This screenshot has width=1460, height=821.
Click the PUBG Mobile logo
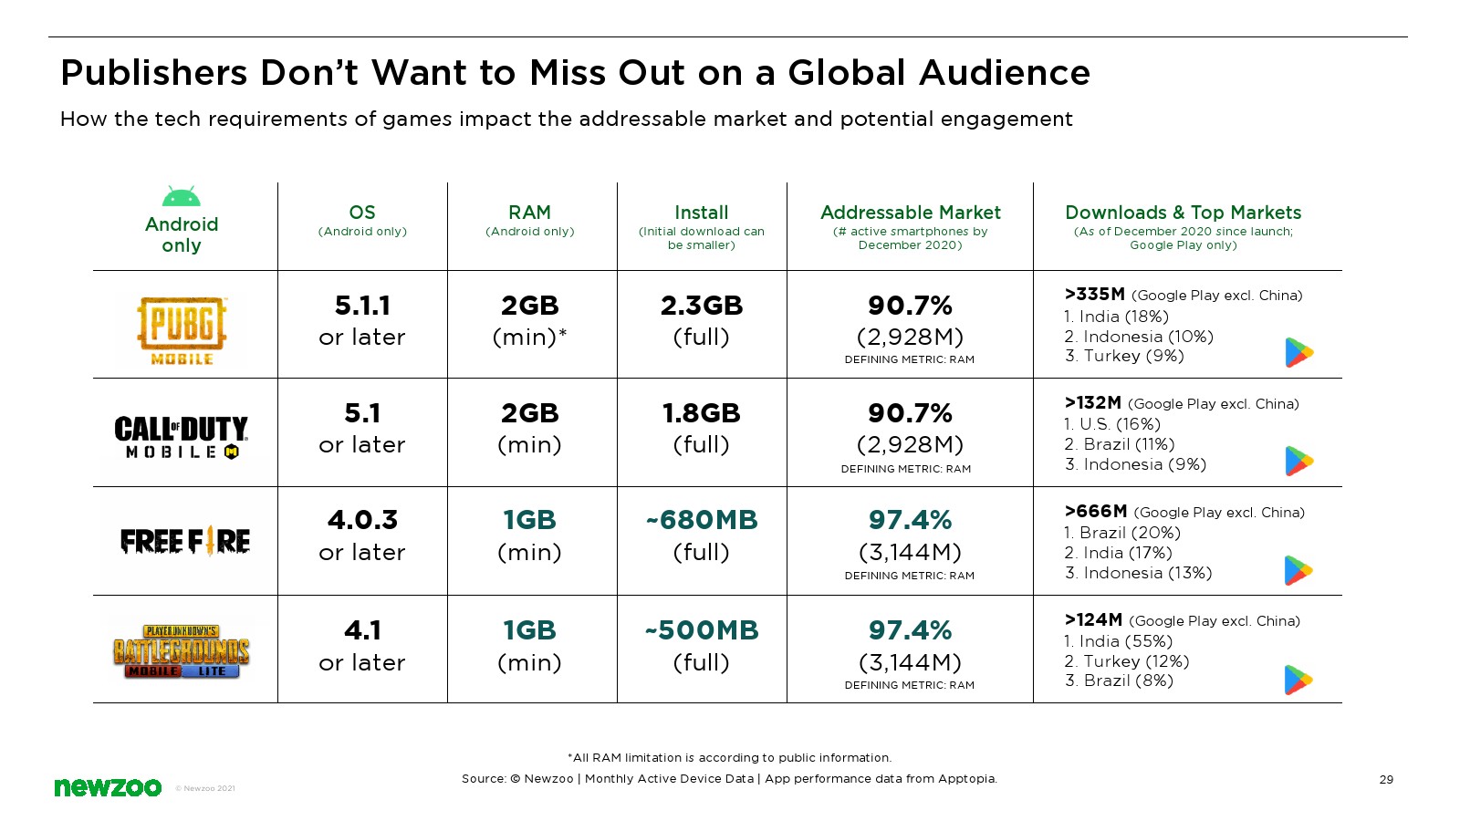(182, 330)
